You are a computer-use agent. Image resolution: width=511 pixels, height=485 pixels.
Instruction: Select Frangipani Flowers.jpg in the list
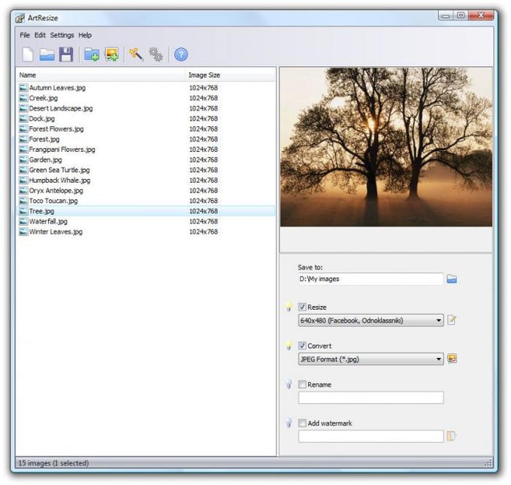[146, 150]
